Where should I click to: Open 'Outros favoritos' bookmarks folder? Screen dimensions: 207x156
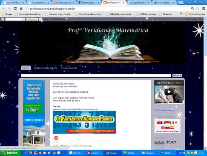coord(195,14)
